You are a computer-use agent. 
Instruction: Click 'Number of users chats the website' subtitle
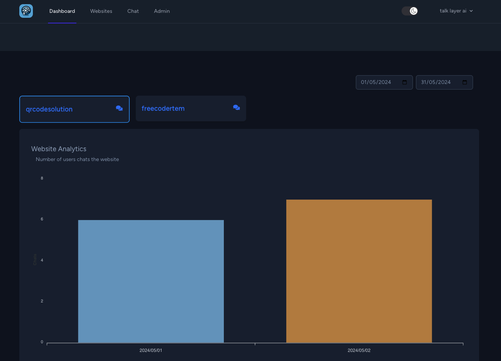77,160
